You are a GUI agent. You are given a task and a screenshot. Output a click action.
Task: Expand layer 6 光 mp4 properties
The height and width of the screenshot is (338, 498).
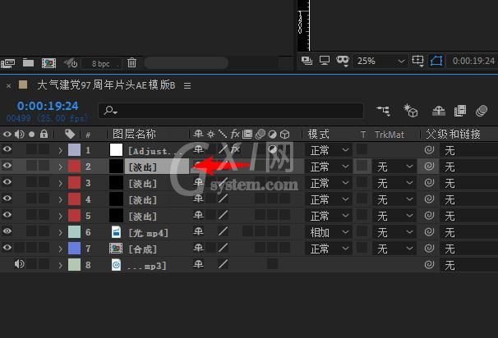[x=60, y=233]
